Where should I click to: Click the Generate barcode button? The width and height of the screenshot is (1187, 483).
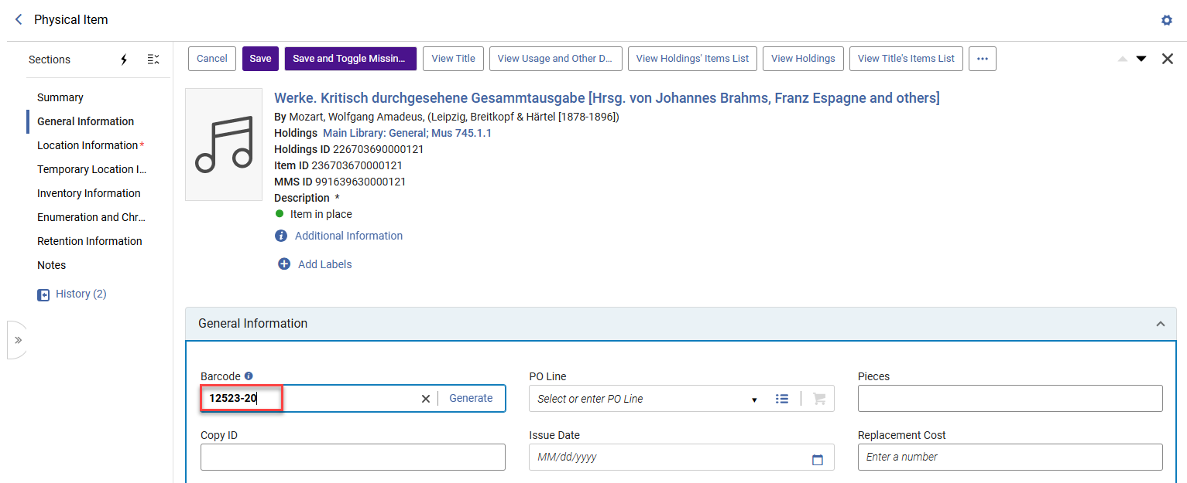pos(471,398)
